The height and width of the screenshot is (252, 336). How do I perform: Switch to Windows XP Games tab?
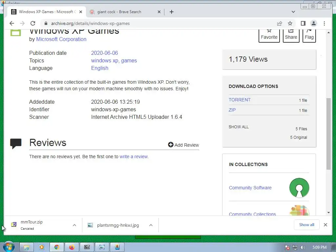[x=47, y=12]
